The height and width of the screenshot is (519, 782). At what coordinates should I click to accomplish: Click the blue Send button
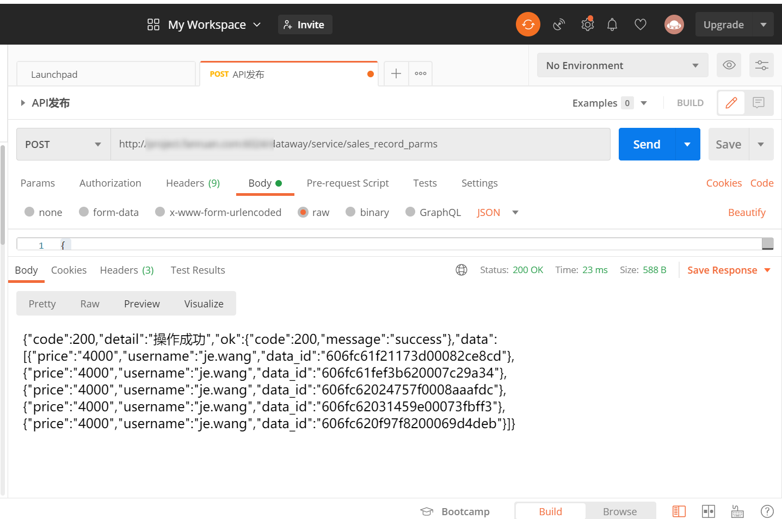click(x=646, y=144)
